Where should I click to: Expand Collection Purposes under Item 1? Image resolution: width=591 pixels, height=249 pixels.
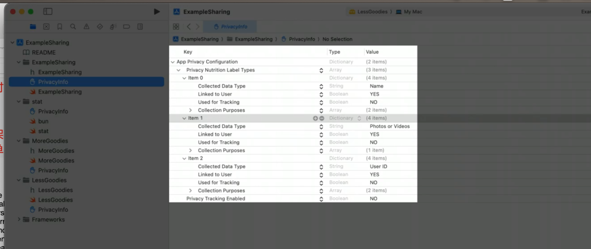[x=190, y=150]
